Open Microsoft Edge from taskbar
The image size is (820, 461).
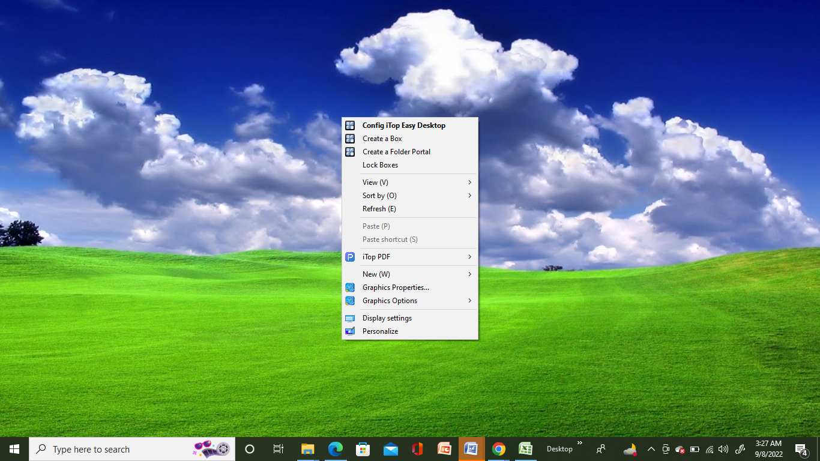tap(335, 449)
